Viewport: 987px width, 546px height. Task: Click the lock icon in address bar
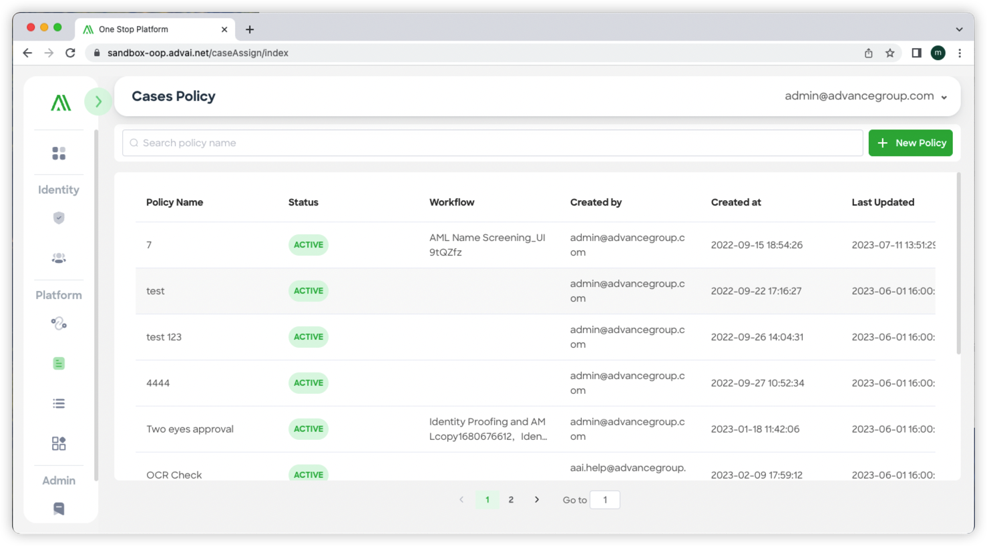[x=97, y=53]
